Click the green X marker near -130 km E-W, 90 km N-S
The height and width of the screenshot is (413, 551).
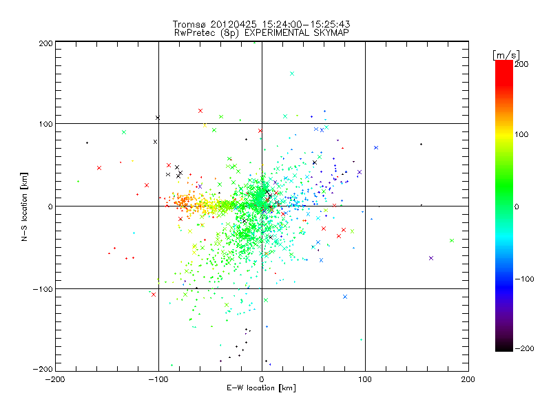[x=124, y=132]
